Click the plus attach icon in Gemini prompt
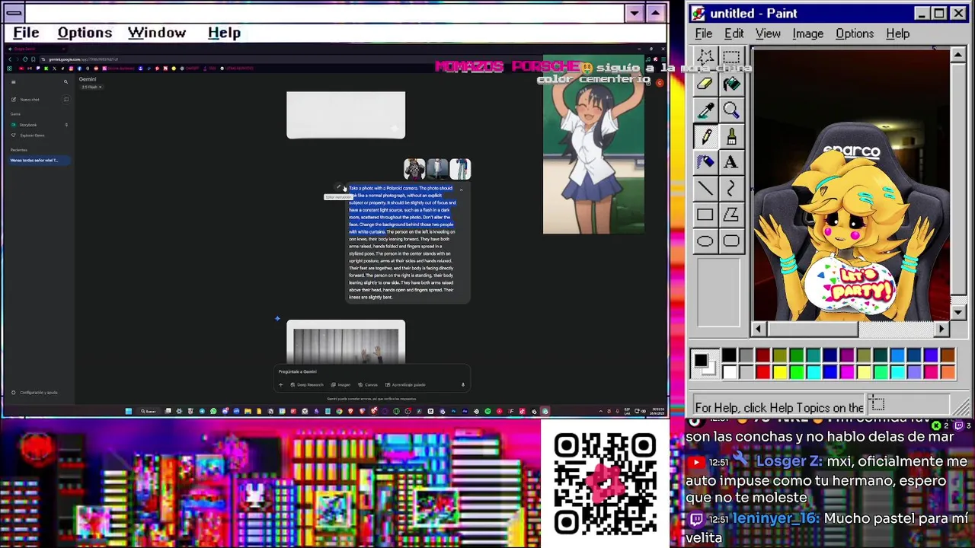Screen dimensions: 975x548 (x=280, y=384)
